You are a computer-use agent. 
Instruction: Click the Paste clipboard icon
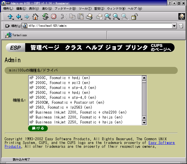pyautogui.click(x=81, y=17)
